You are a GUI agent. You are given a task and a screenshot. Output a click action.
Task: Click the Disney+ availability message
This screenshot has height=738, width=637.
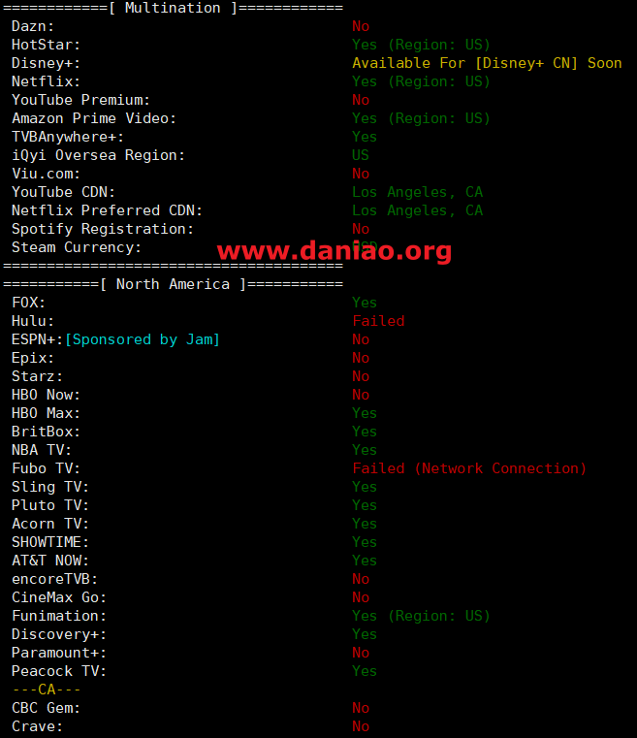[x=487, y=63]
